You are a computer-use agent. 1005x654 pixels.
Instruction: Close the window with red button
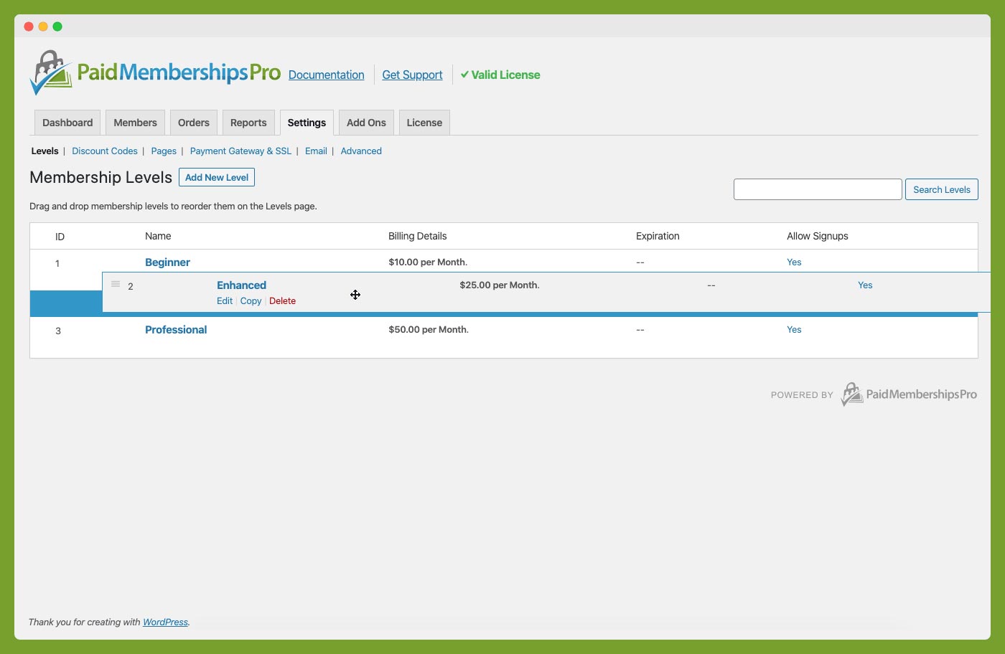click(29, 27)
